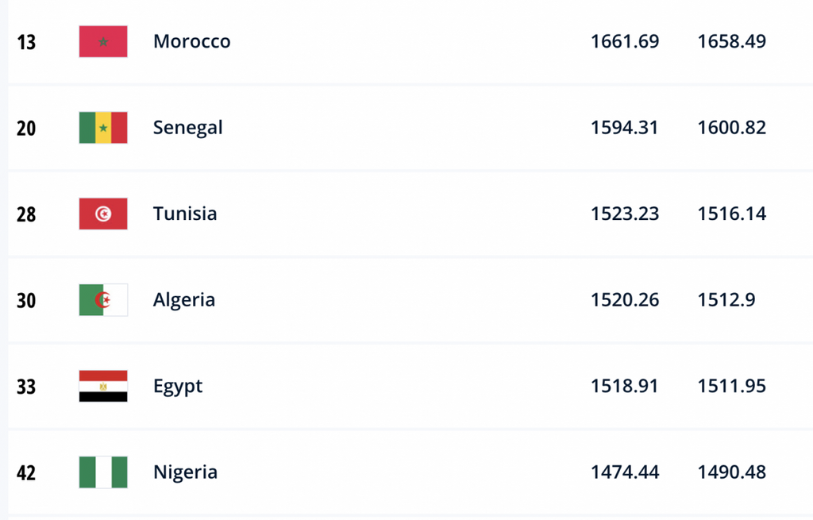The width and height of the screenshot is (813, 520).
Task: Open the Senegal team link
Action: pos(187,127)
